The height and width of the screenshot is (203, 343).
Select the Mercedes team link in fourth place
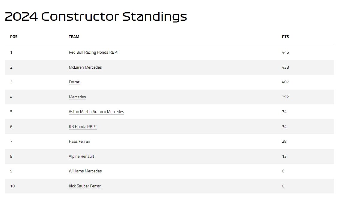[x=77, y=97]
